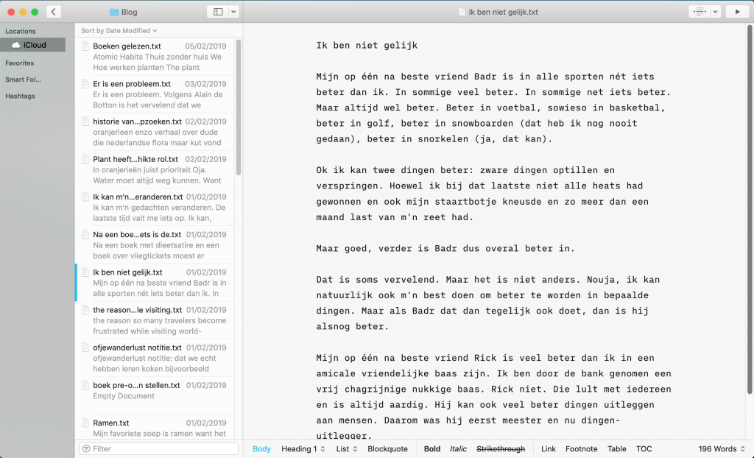
Task: Toggle Bold formatting
Action: click(x=431, y=448)
